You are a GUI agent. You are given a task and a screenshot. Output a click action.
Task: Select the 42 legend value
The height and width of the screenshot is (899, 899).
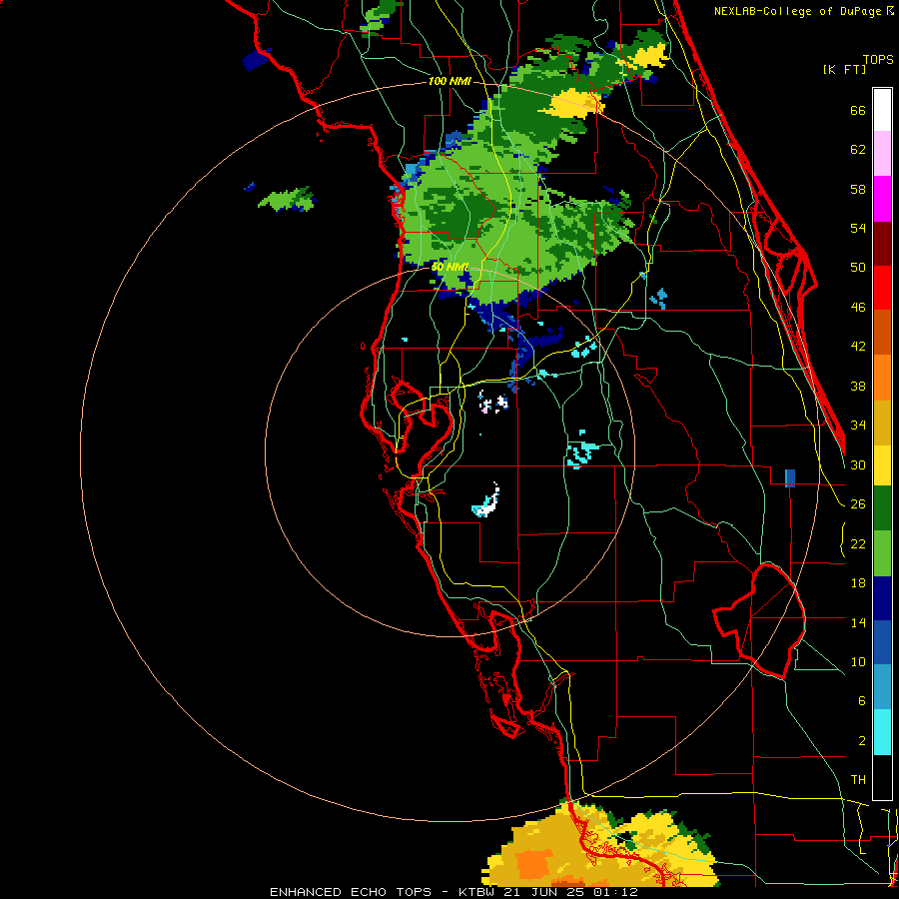(x=858, y=347)
